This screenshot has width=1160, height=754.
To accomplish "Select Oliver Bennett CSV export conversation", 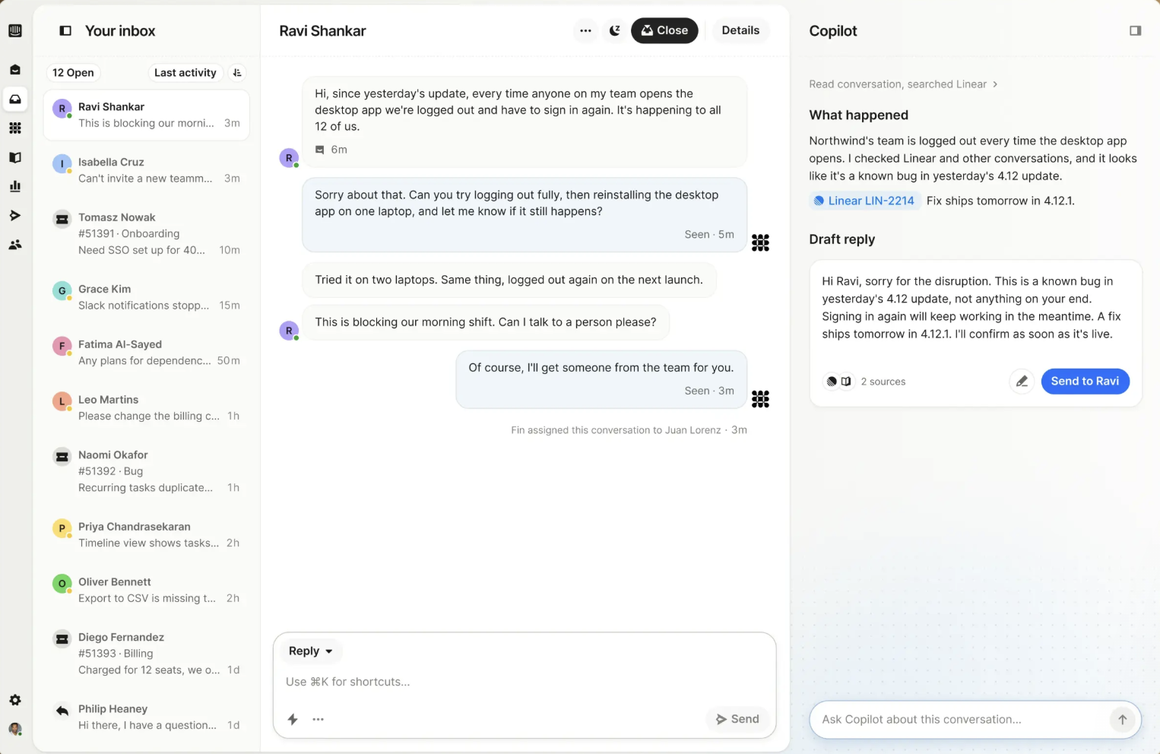I will point(147,591).
